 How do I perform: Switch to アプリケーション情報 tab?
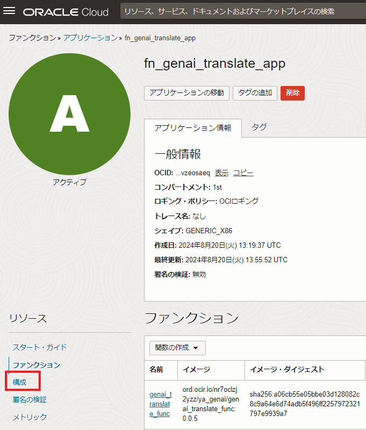[x=193, y=128]
